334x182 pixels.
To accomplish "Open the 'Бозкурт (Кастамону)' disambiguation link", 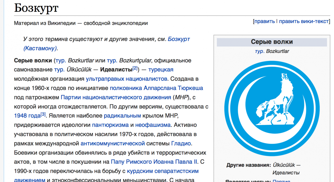I will pyautogui.click(x=107, y=44).
